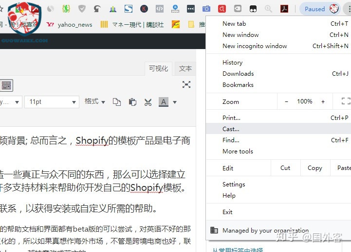Select Cast... from the Chrome menu
The height and width of the screenshot is (252, 351).
point(231,129)
